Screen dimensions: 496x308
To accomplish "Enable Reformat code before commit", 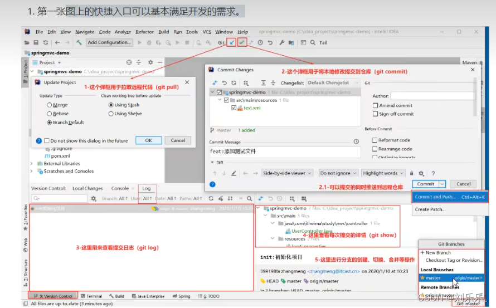I will click(375, 140).
